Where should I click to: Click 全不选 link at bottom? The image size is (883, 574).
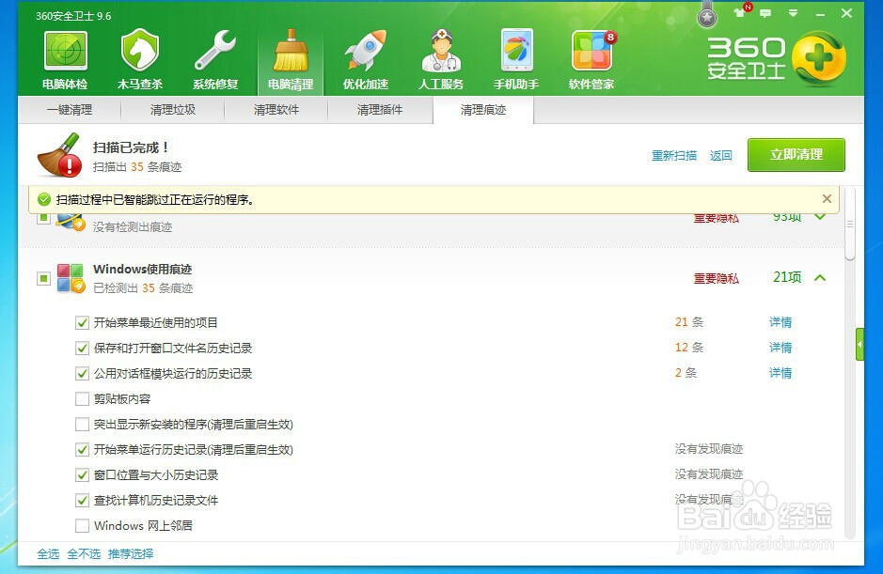pos(84,553)
